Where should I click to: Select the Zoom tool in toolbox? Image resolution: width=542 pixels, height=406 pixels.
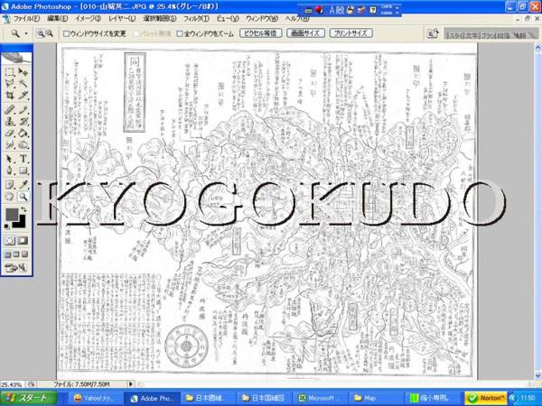23,197
